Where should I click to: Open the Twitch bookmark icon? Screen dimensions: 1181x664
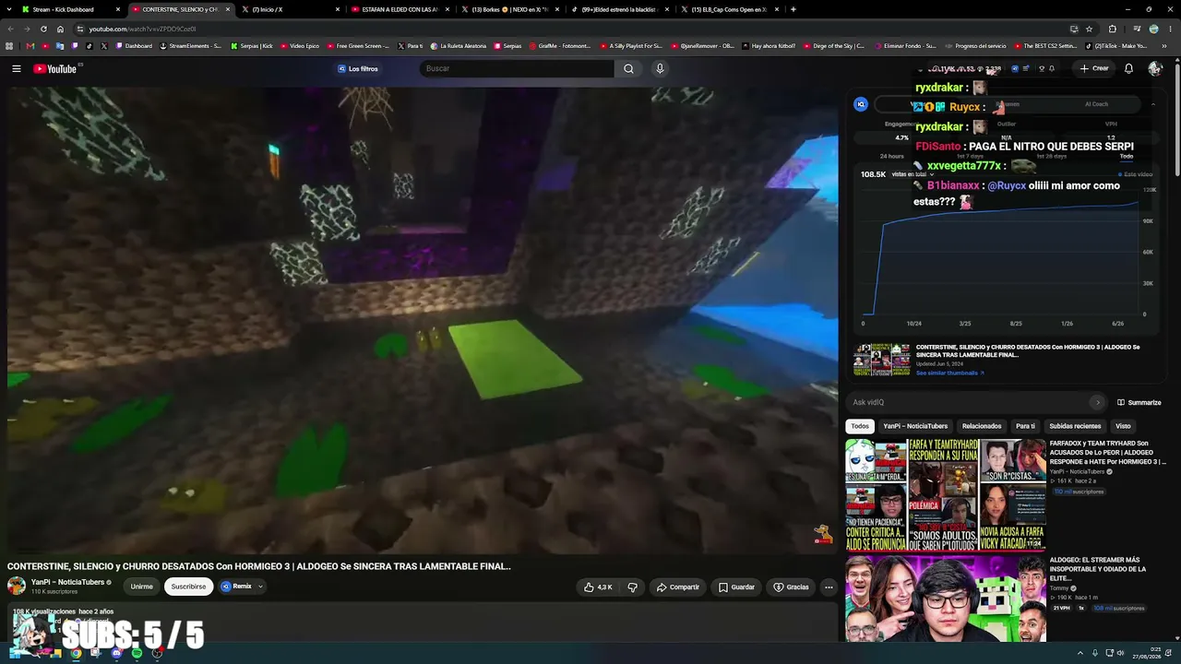(75, 46)
